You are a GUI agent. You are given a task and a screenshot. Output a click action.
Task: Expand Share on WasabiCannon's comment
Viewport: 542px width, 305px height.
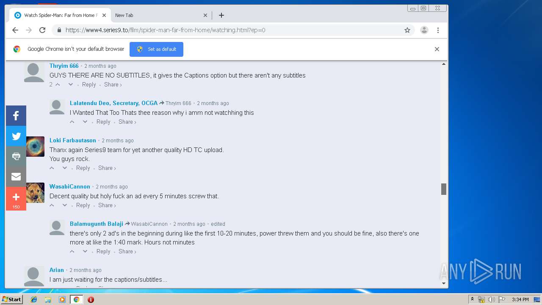(107, 205)
